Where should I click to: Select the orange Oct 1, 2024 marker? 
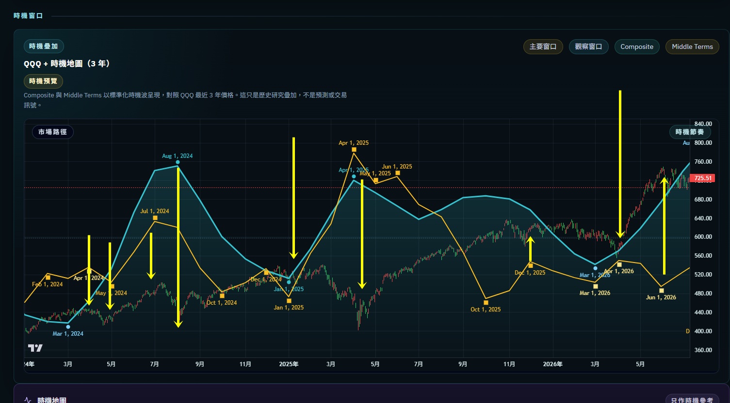point(222,295)
